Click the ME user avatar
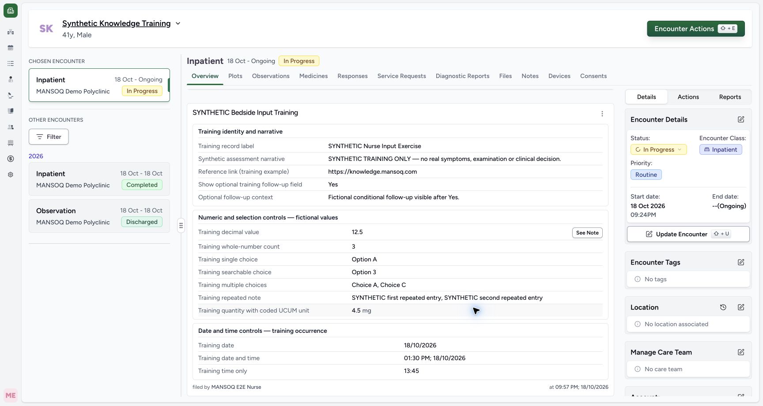The image size is (763, 406). 11,395
